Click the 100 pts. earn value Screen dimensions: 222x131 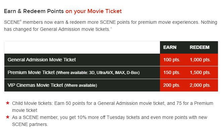[x=172, y=60]
